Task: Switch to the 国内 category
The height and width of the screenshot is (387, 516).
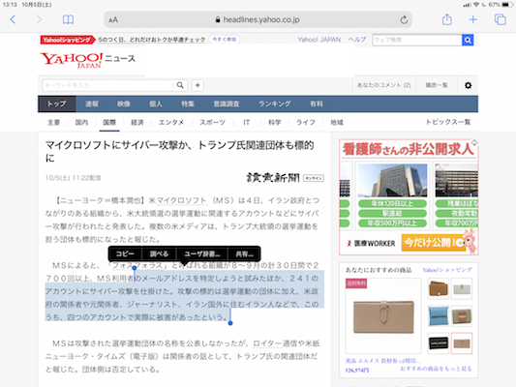Action: (x=81, y=122)
